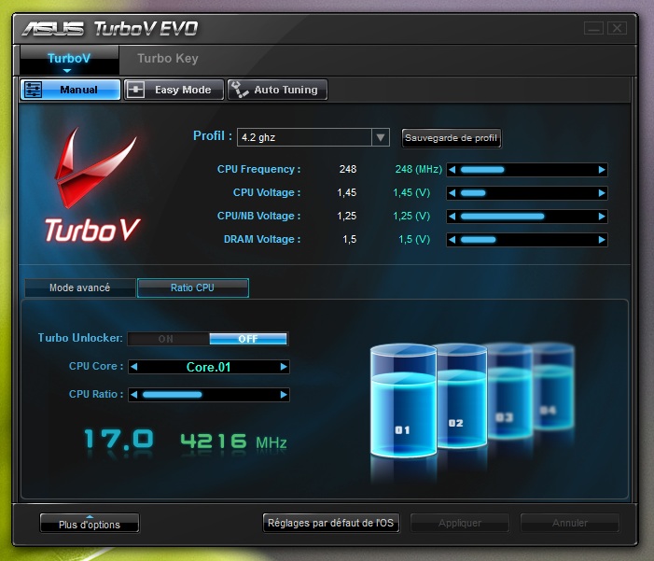Viewport: 654px width, 561px height.
Task: Click the core 01 cylinder
Action: tap(402, 401)
